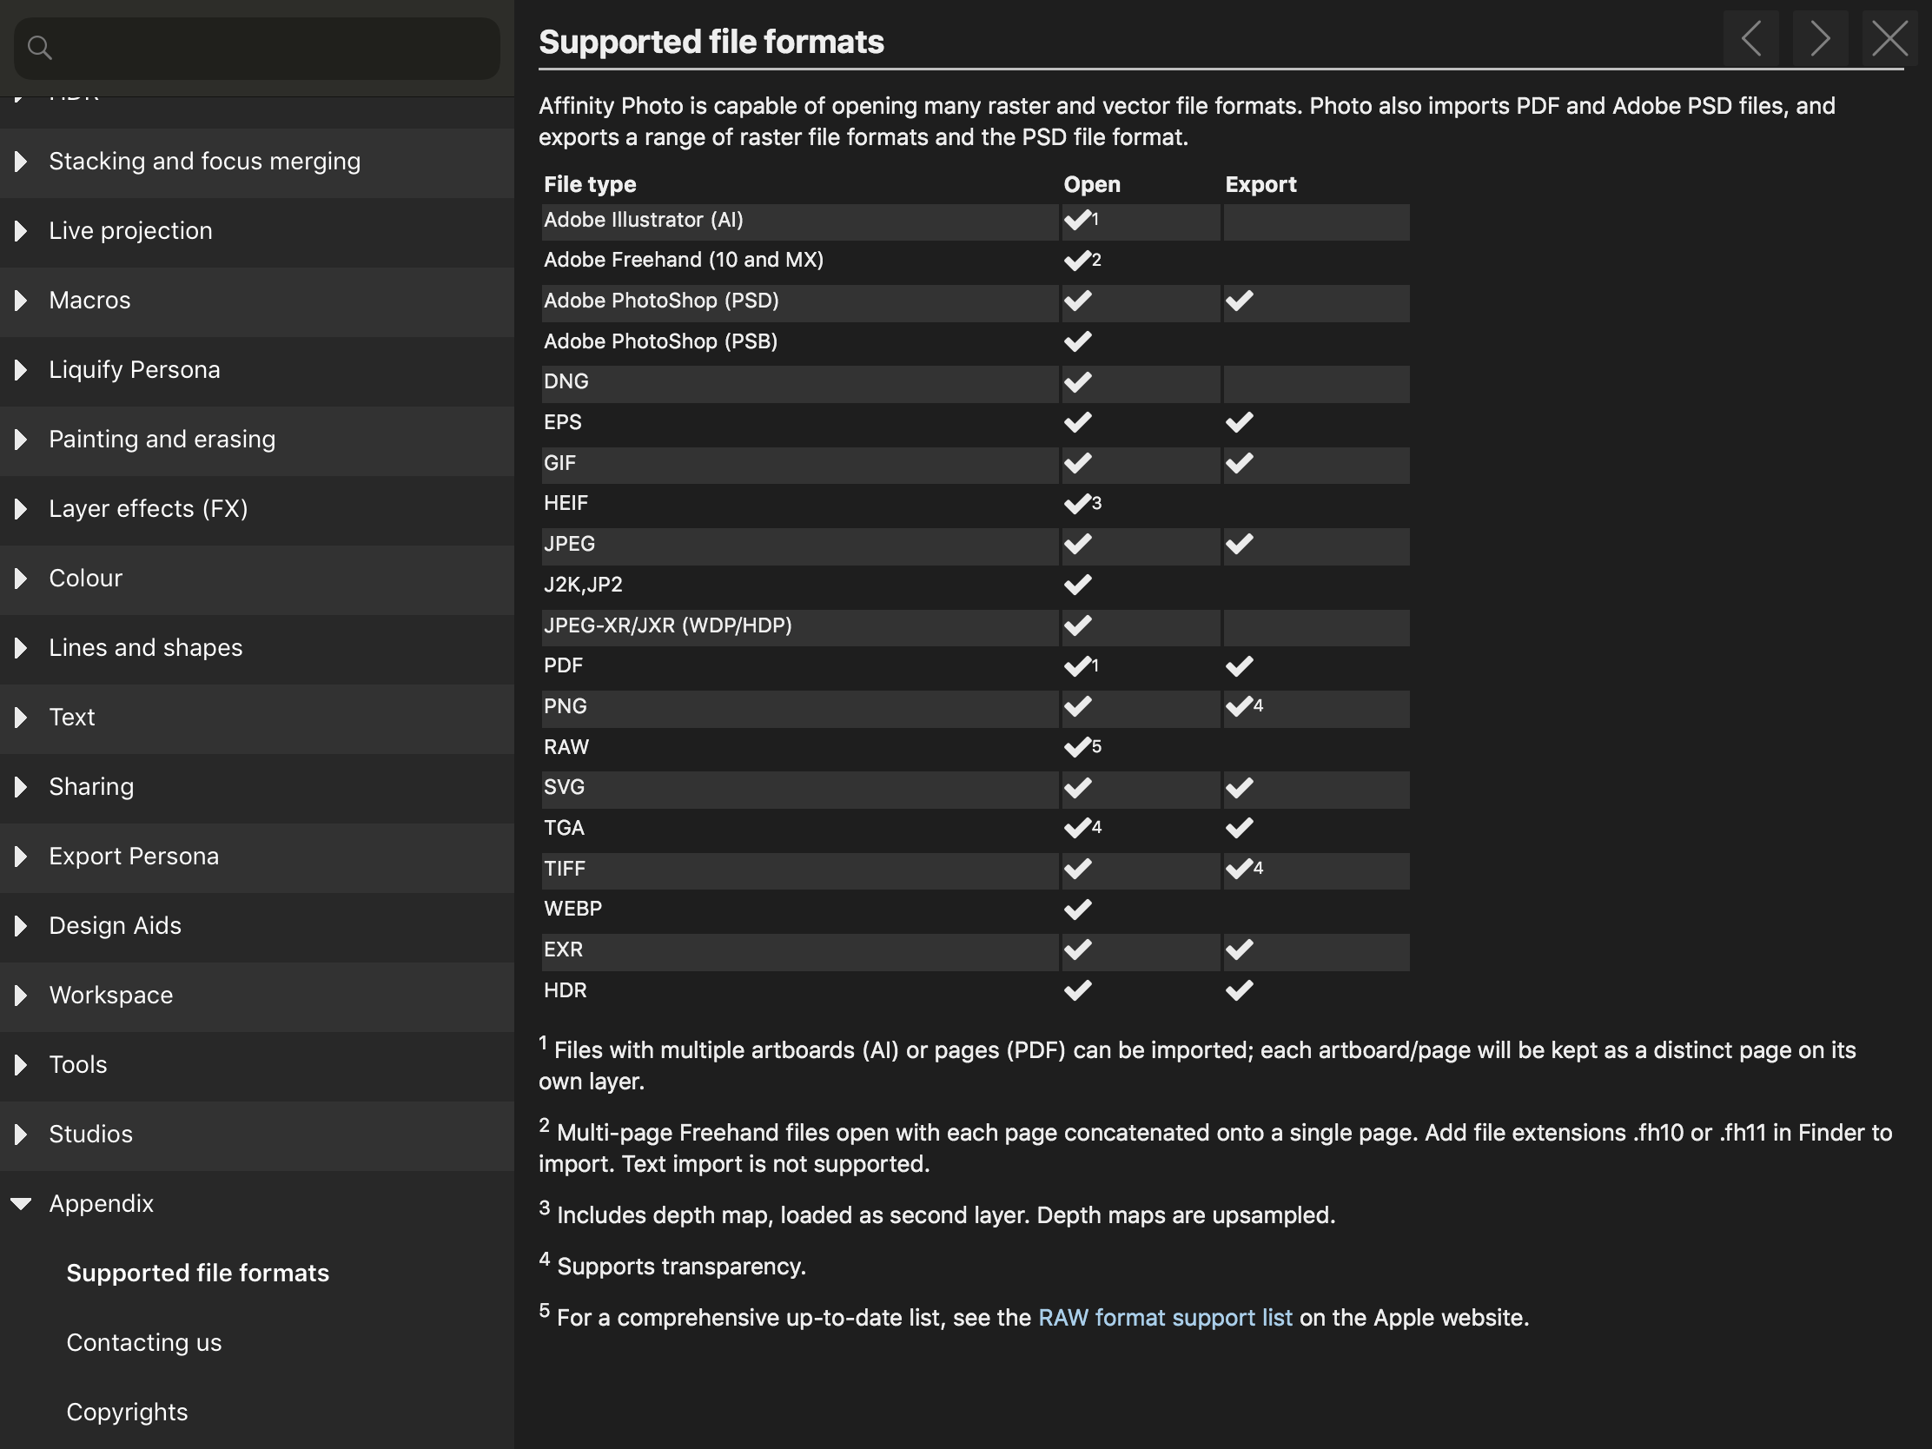The height and width of the screenshot is (1449, 1932).
Task: Click the search magnifier icon
Action: click(x=39, y=47)
